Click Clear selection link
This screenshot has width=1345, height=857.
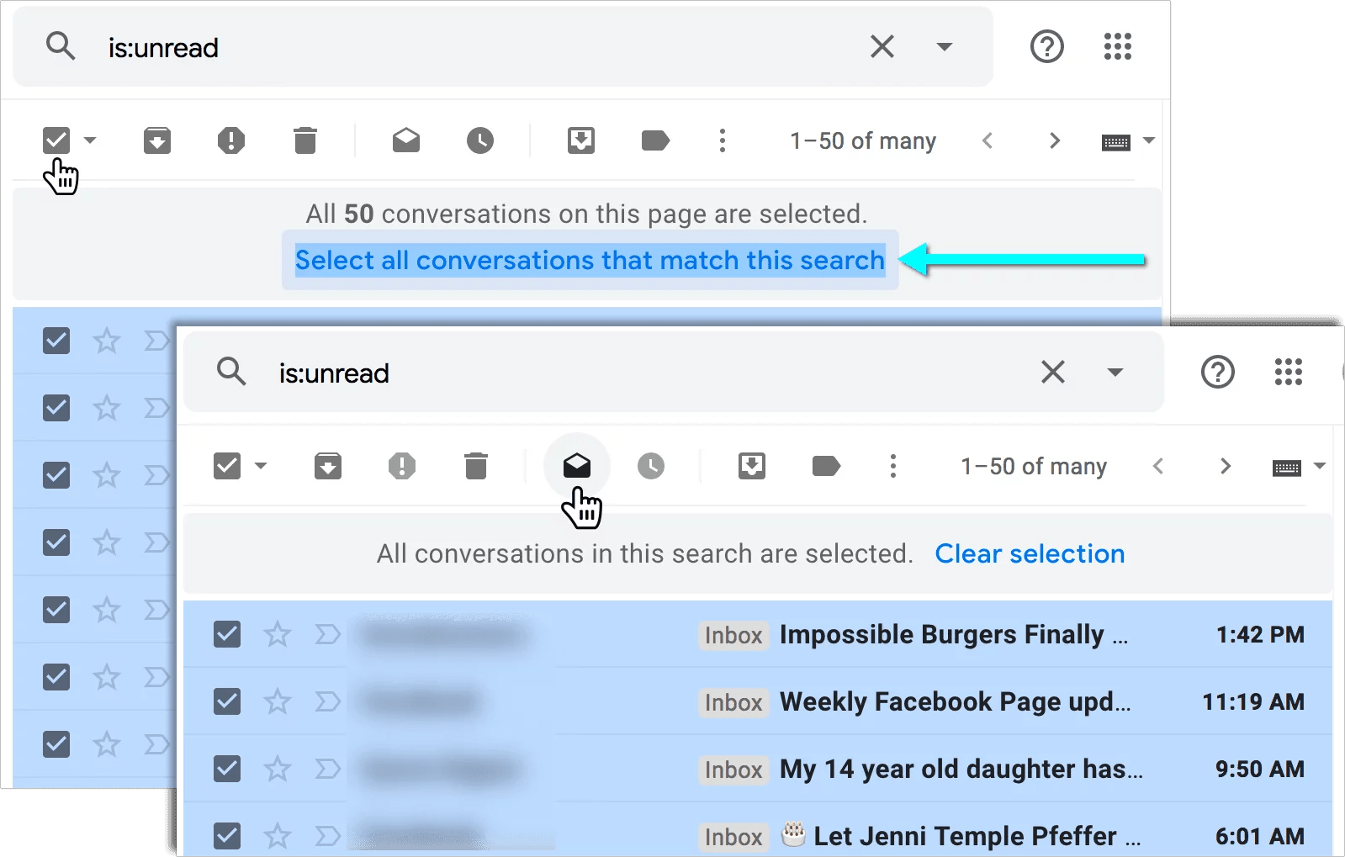[x=1030, y=554]
